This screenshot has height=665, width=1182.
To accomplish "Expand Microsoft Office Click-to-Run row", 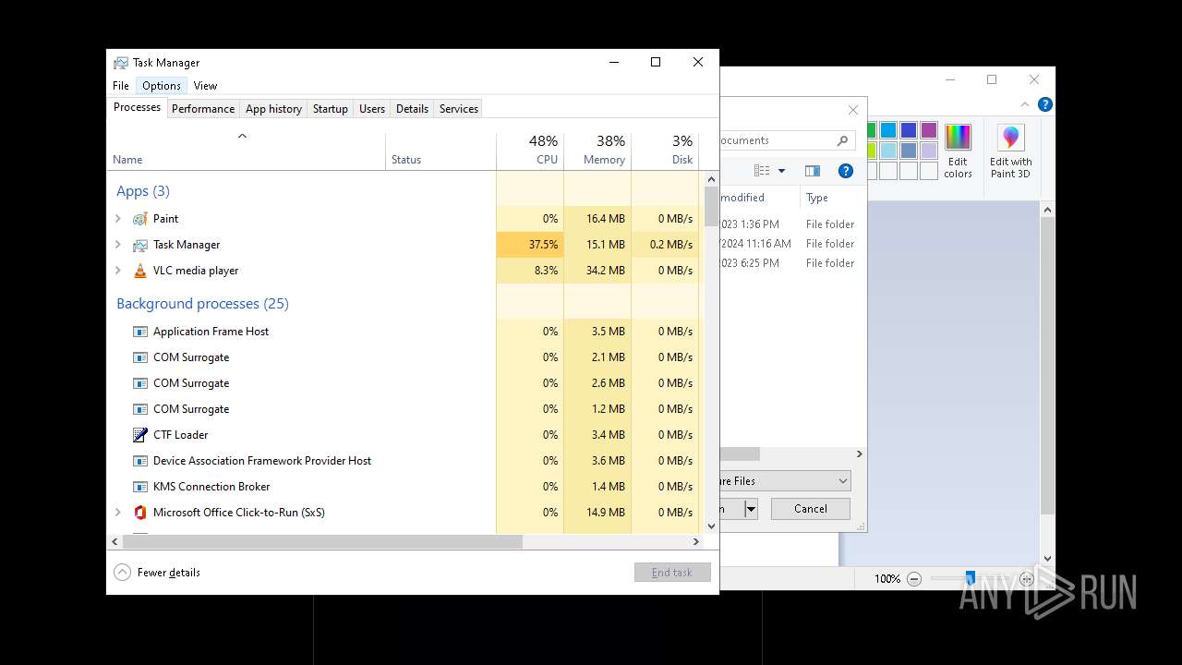I will [117, 513].
